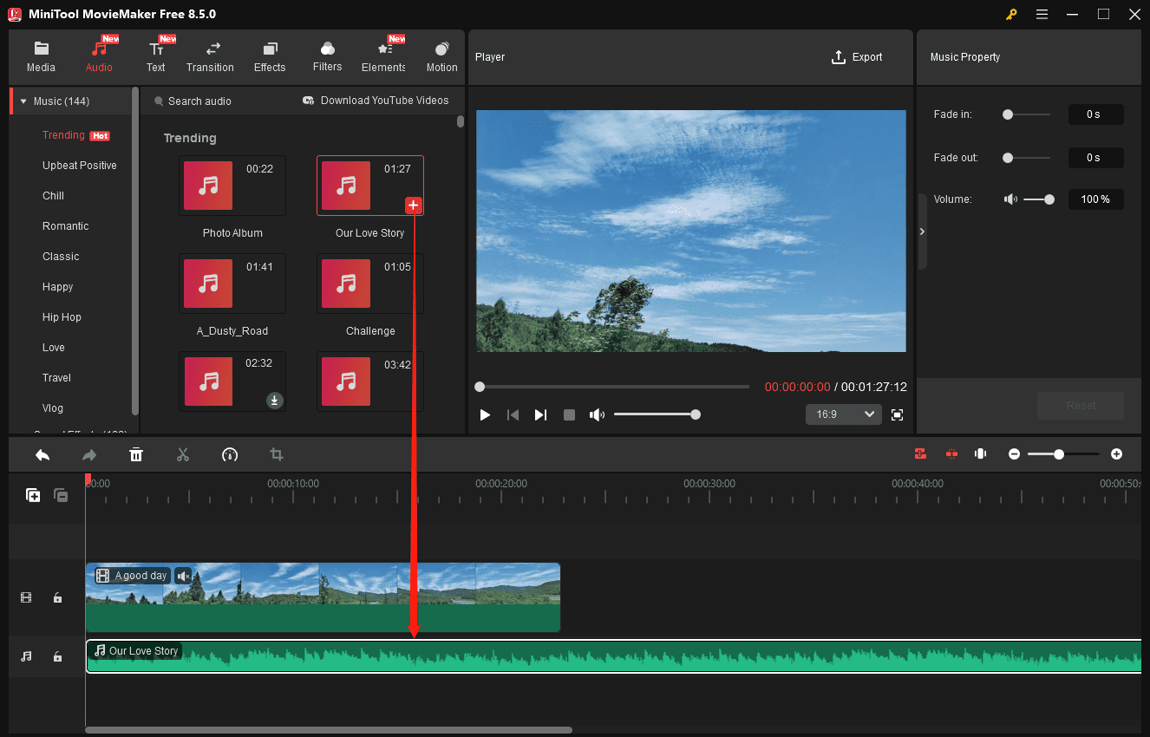This screenshot has width=1150, height=737.
Task: Click the scissors Split tool icon
Action: [183, 454]
